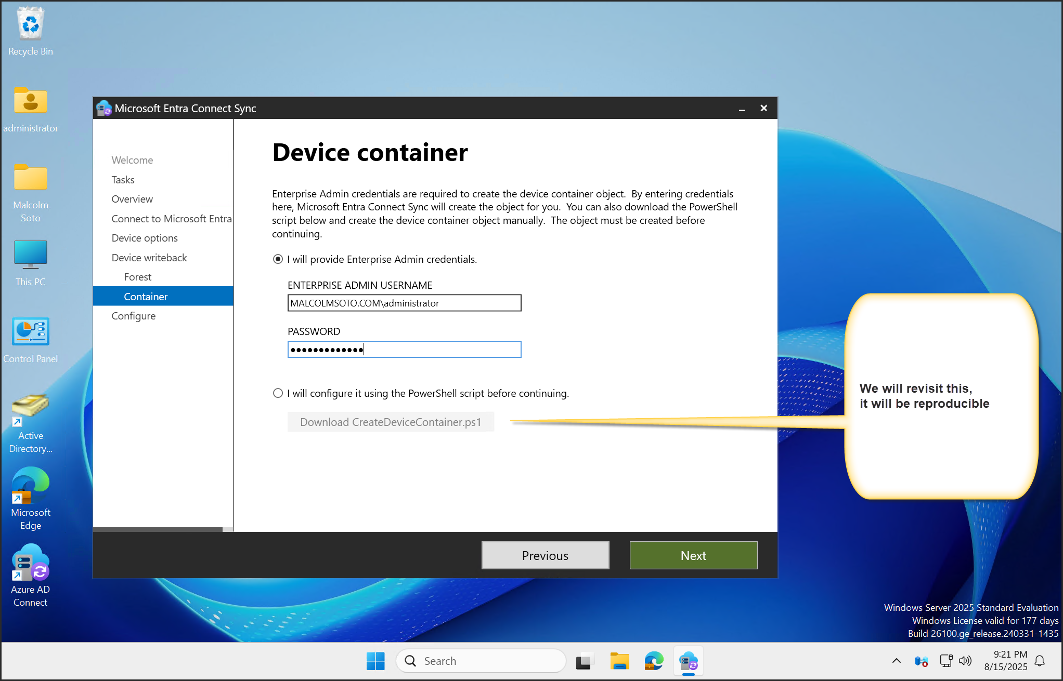Open the administrator folder icon
The height and width of the screenshot is (681, 1063).
coord(30,102)
